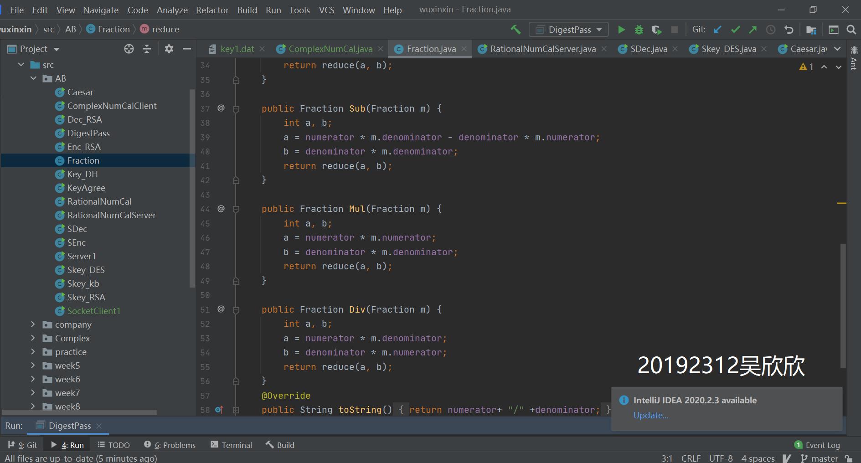This screenshot has height=463, width=861.
Task: Open the TODO tool window
Action: pyautogui.click(x=113, y=445)
